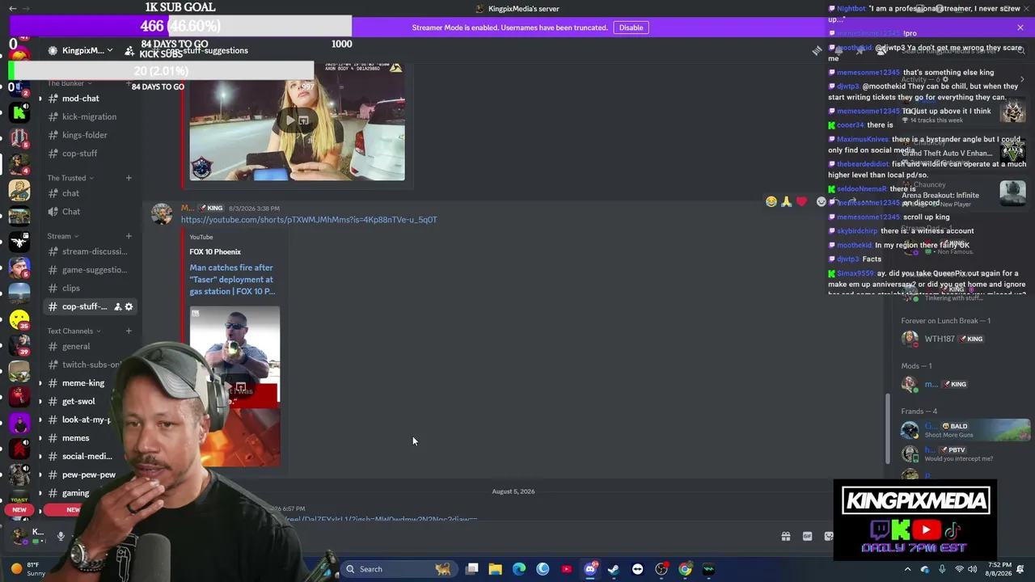The height and width of the screenshot is (582, 1035).
Task: Add a channel to The Trusted category
Action: point(129,178)
